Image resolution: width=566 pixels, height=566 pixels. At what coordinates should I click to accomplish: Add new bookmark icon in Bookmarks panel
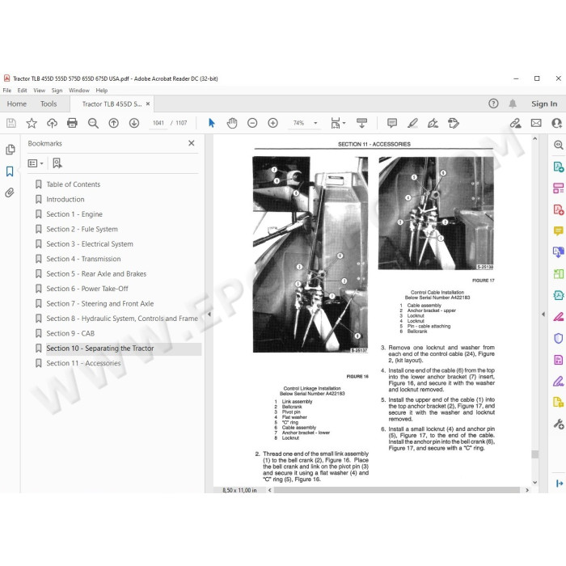tap(57, 163)
